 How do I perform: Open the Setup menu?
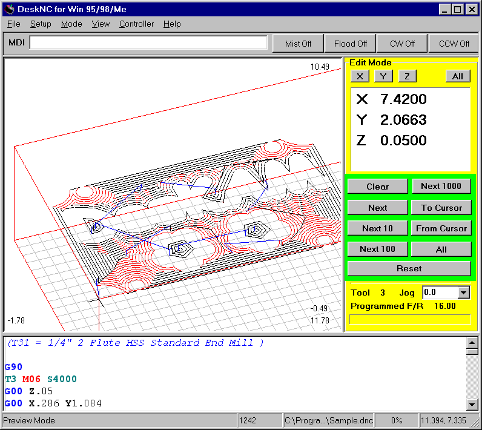click(41, 24)
